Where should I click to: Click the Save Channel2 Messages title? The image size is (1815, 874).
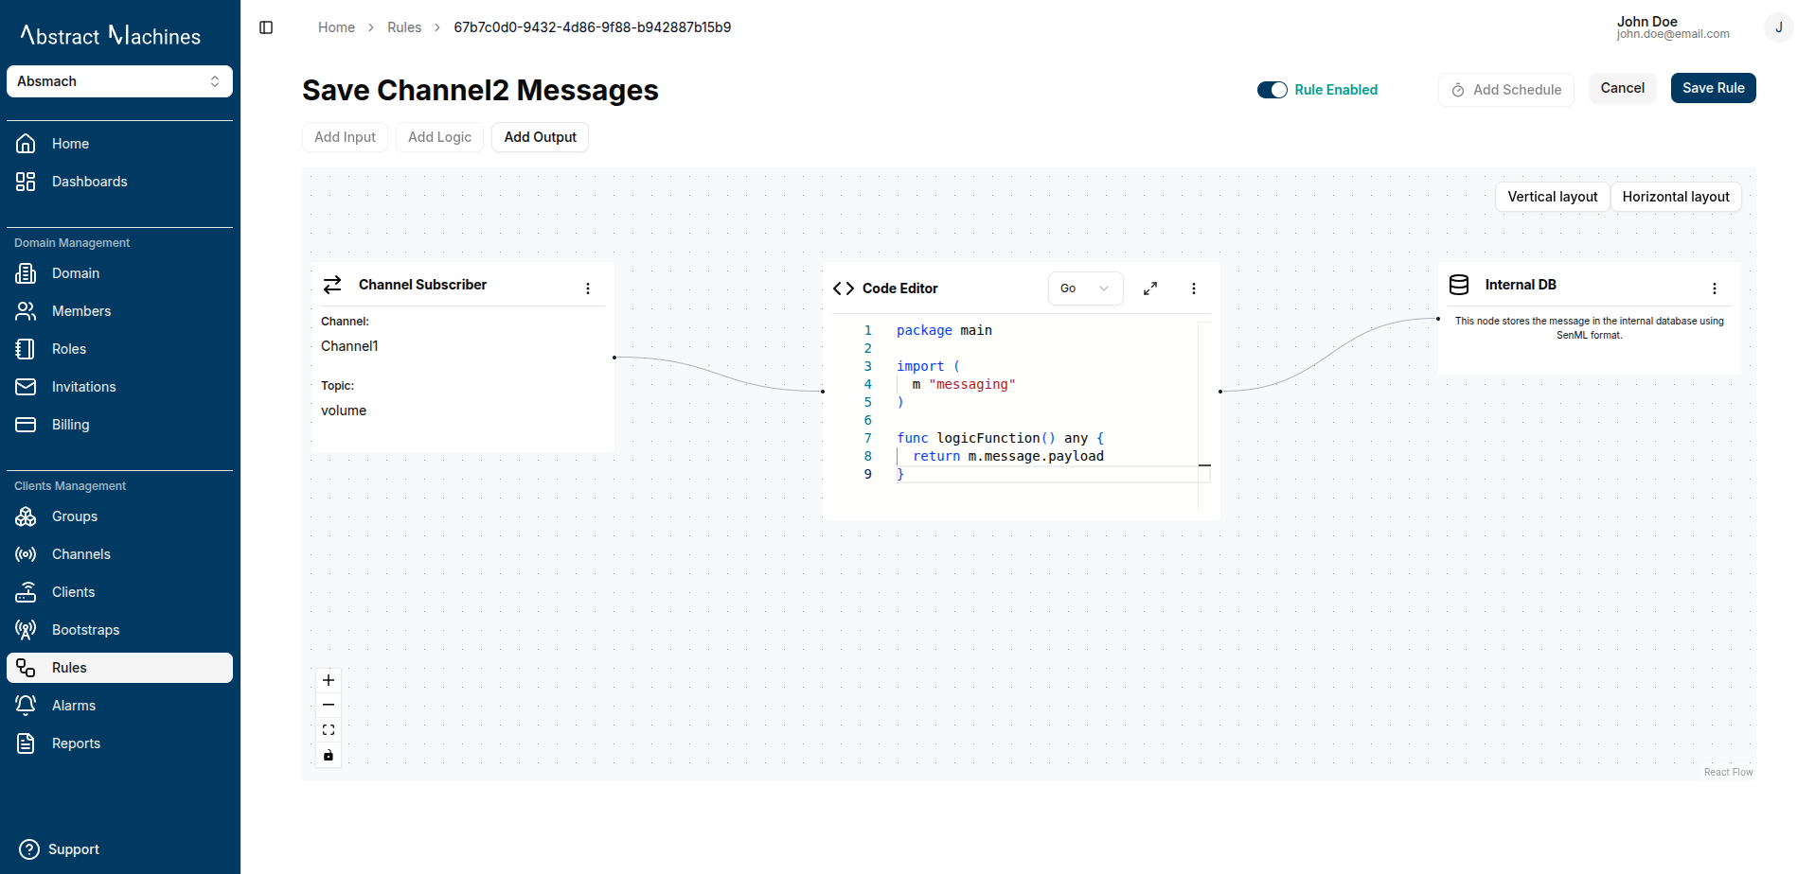tap(480, 90)
